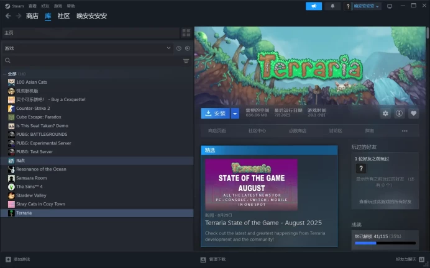
Task: Click The Sims 4 game icon
Action: [11, 187]
